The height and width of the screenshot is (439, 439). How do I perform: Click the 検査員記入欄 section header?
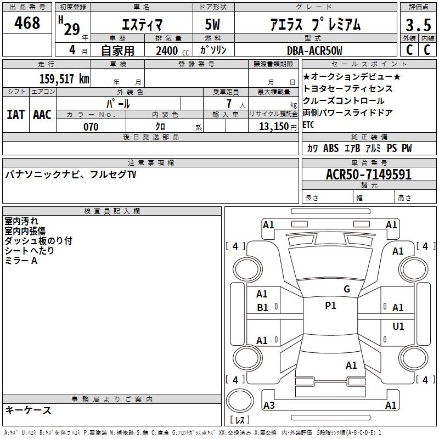click(112, 211)
